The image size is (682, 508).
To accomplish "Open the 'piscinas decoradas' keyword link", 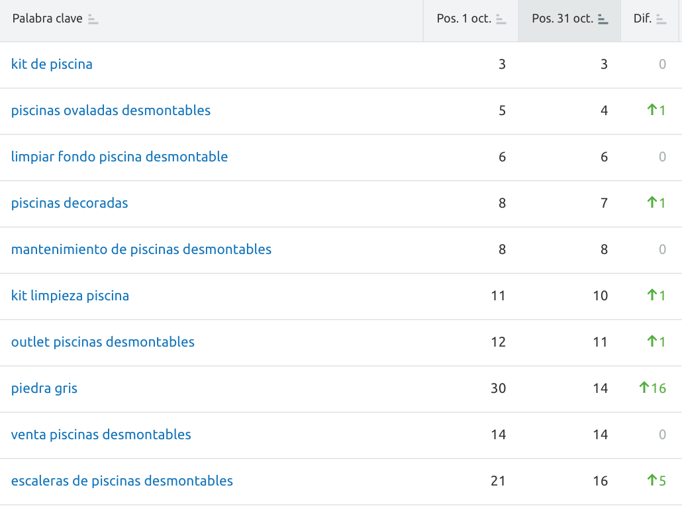I will click(70, 203).
